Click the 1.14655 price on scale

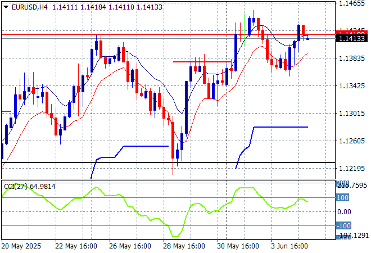352,3
